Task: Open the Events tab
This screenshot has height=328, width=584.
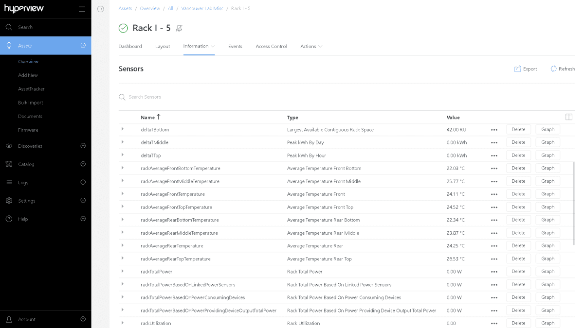Action: (x=235, y=46)
